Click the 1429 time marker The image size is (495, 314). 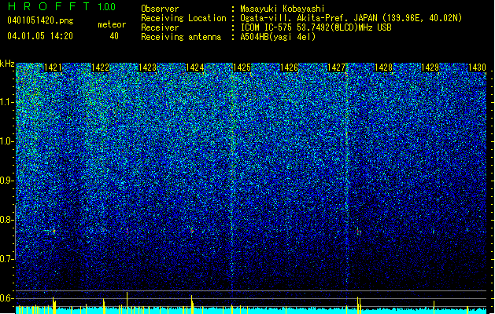[x=430, y=68]
